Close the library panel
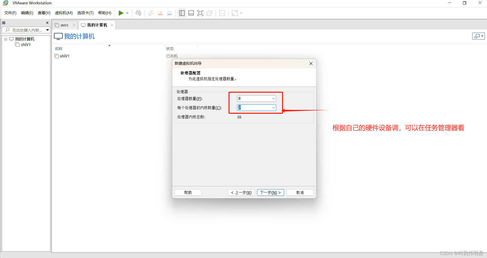Screen dimensions: 487x258 pyautogui.click(x=47, y=23)
